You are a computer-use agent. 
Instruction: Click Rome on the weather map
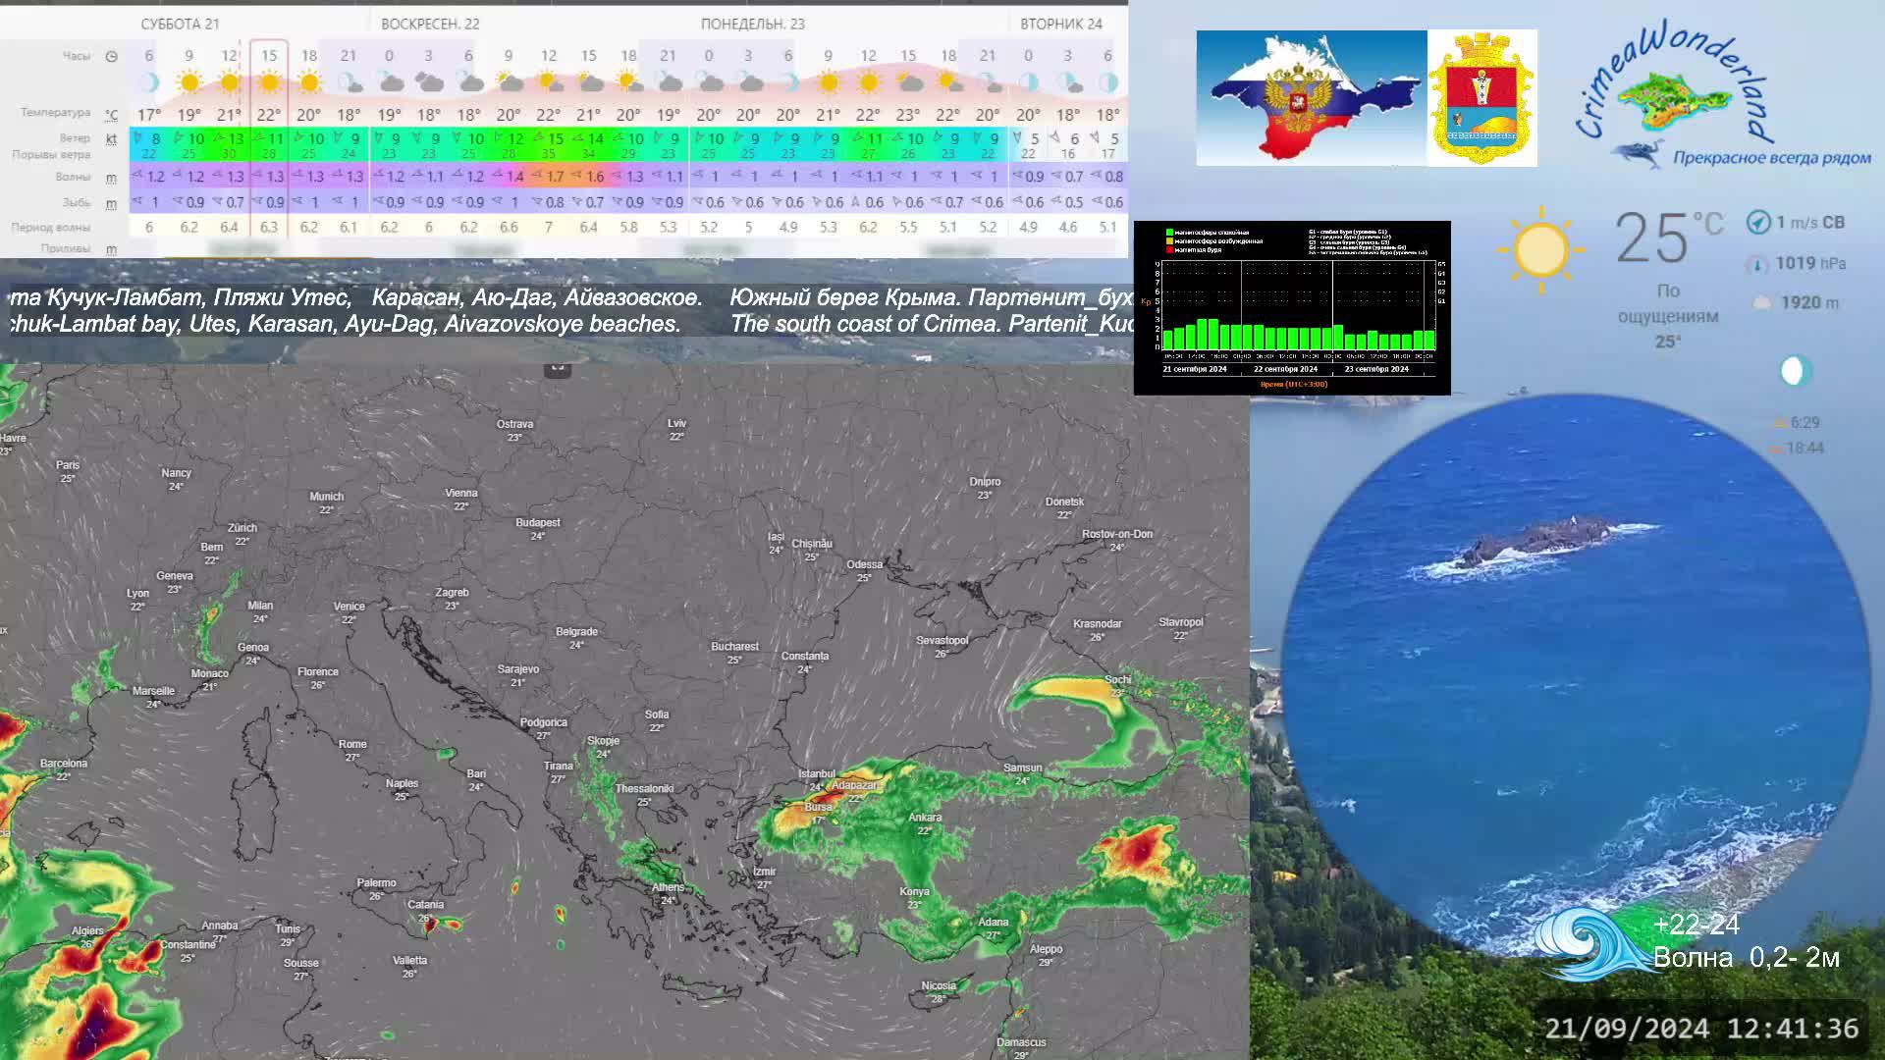(352, 750)
